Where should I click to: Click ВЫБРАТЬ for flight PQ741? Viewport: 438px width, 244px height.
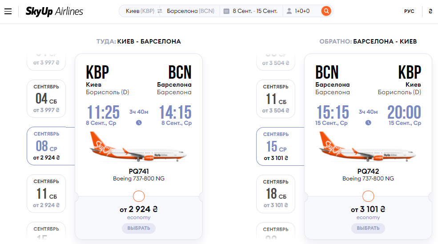coord(139,228)
